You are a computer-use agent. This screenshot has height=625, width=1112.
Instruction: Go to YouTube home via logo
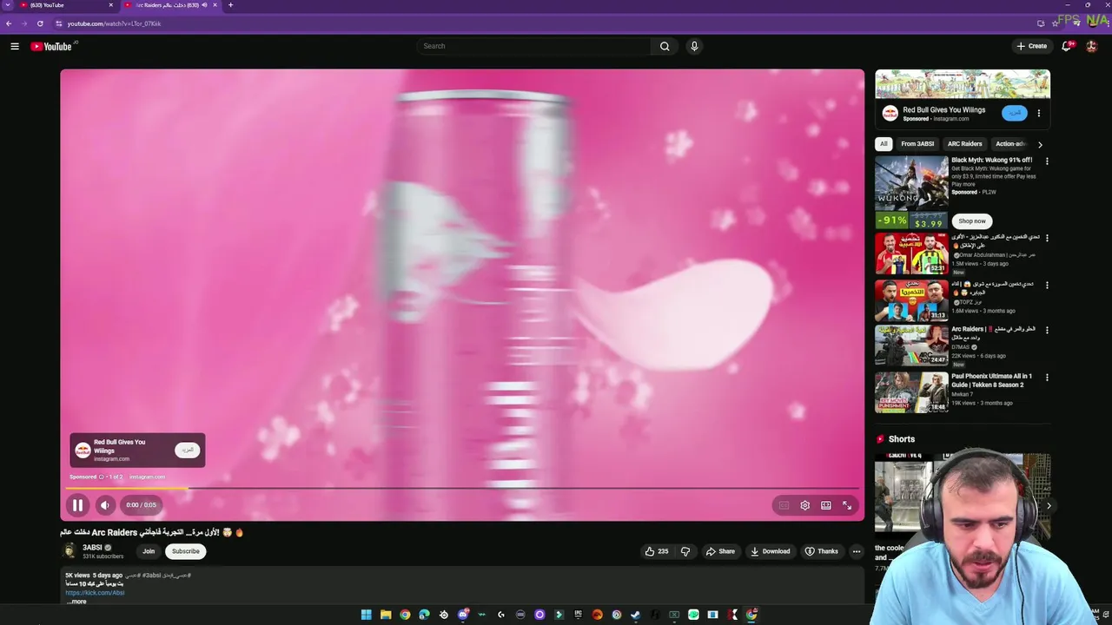coord(51,46)
